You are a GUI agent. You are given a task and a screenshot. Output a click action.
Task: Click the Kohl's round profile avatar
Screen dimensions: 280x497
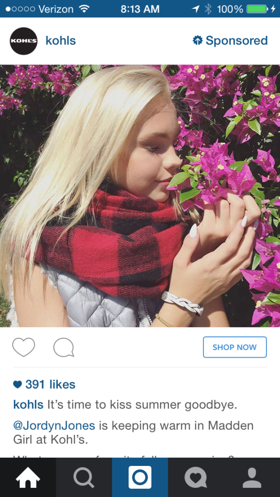click(x=23, y=41)
